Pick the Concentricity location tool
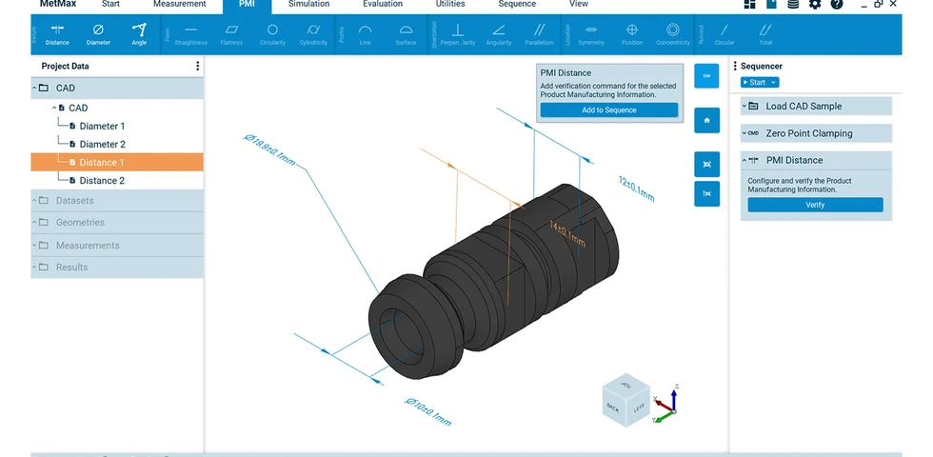 tap(673, 34)
